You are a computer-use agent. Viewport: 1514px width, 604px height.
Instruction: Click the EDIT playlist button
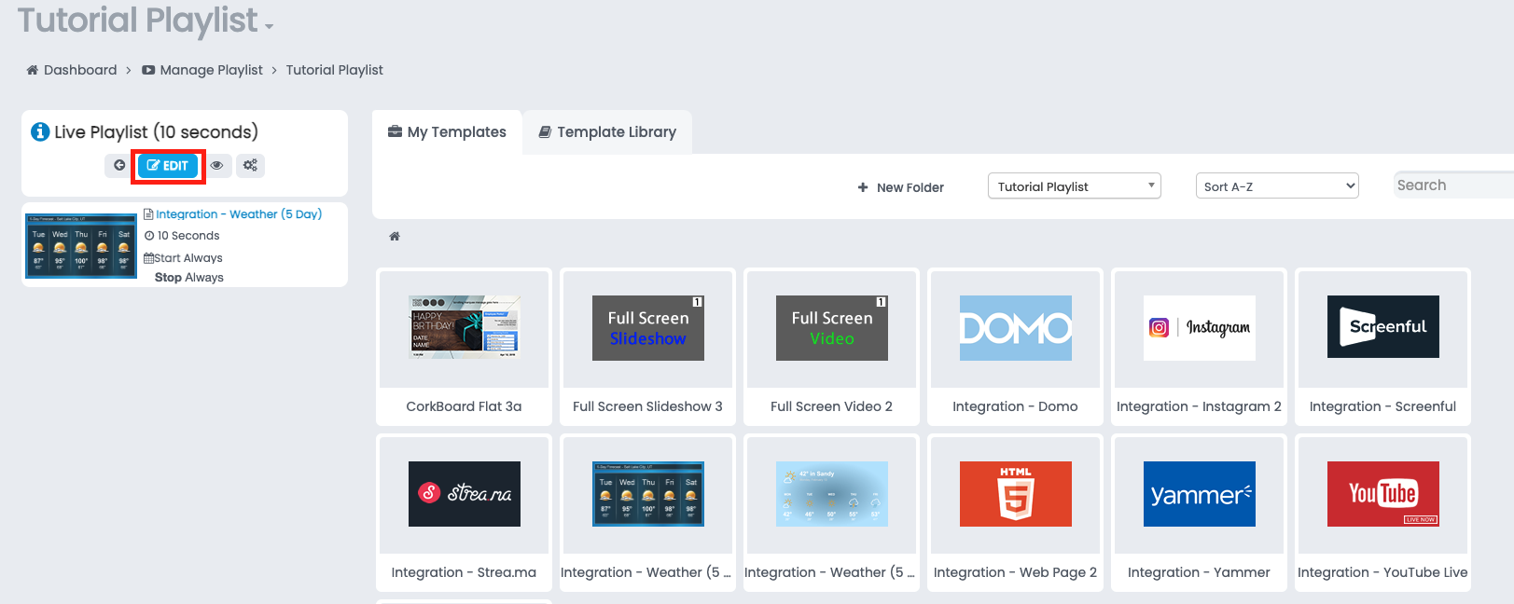click(x=168, y=166)
